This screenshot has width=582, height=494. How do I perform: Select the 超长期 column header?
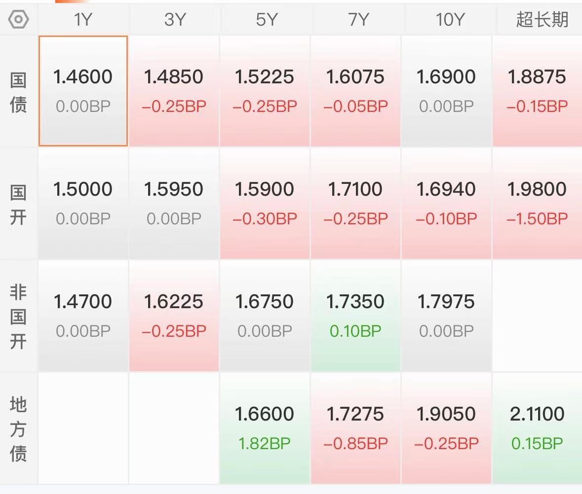(x=542, y=19)
